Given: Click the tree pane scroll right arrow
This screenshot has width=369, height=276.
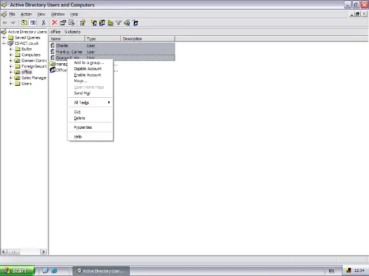Looking at the screenshot, I should (x=43, y=252).
